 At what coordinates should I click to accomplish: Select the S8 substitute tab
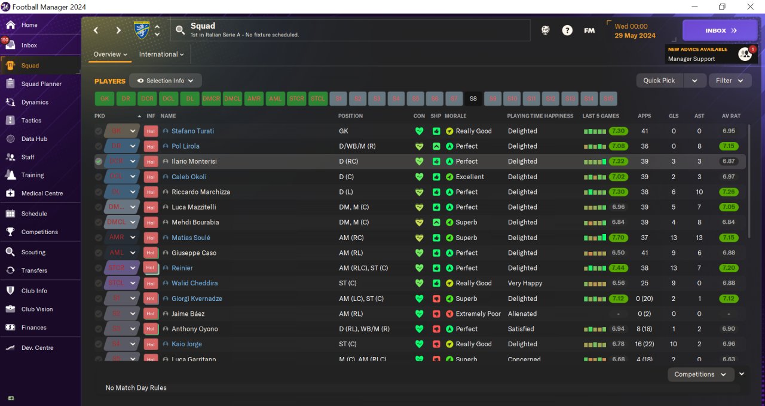pos(473,99)
